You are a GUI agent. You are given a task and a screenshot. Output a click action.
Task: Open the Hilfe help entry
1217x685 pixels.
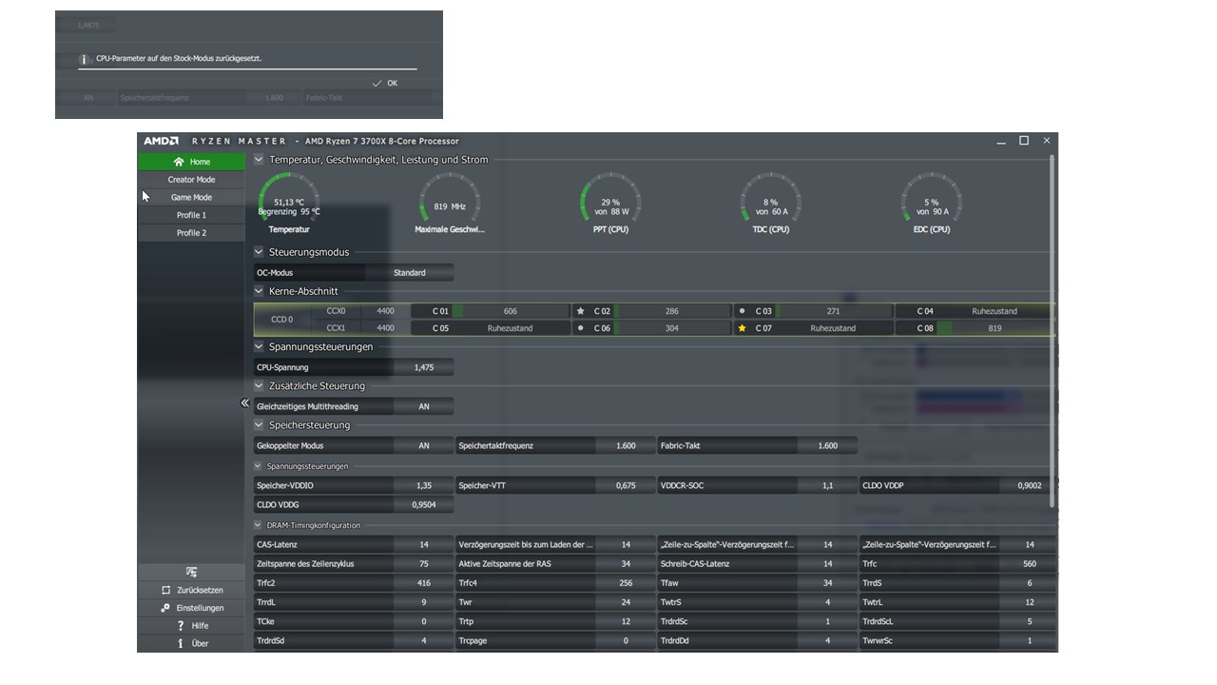pos(191,626)
